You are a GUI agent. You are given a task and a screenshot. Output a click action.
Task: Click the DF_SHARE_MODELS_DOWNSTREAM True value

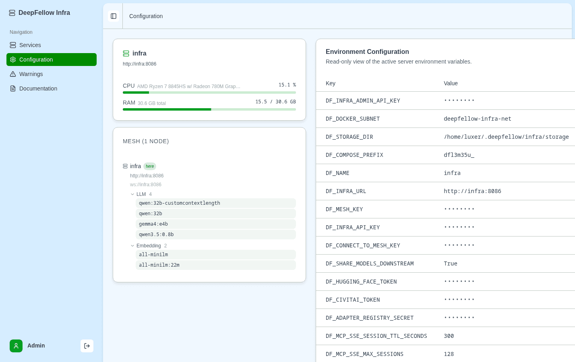coord(451,263)
